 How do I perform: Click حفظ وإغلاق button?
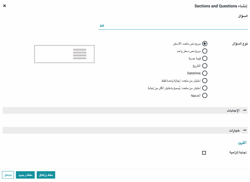[x=46, y=175]
